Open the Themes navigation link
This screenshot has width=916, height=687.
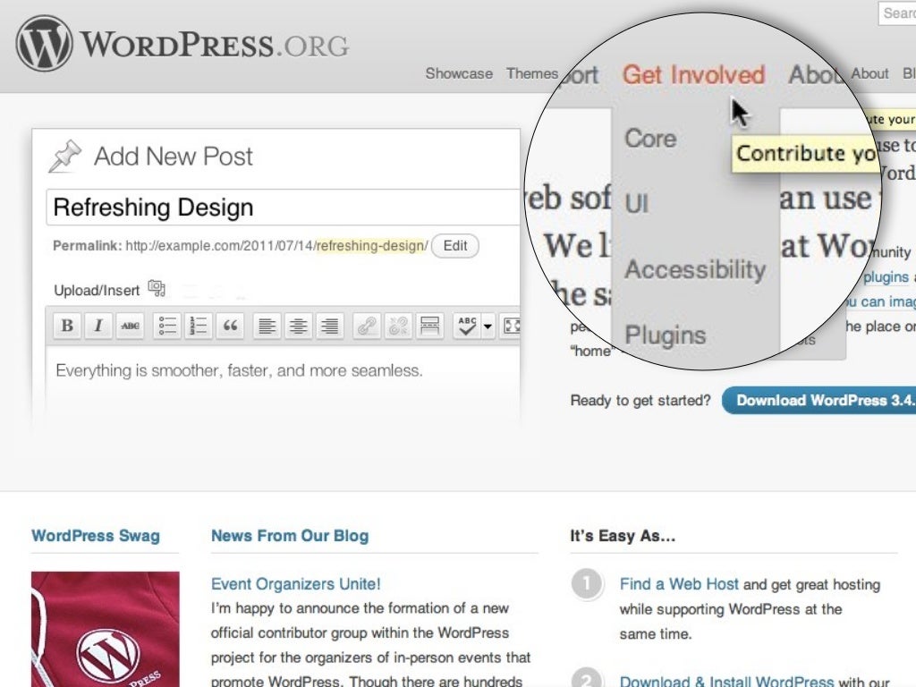pyautogui.click(x=532, y=73)
